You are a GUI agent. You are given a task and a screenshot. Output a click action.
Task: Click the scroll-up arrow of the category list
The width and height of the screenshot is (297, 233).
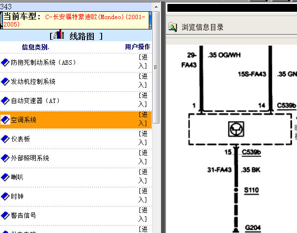(x=156, y=7)
